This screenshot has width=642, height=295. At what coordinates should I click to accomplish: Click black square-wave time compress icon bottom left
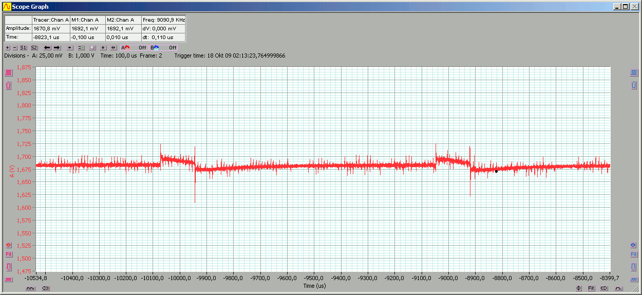click(30, 288)
